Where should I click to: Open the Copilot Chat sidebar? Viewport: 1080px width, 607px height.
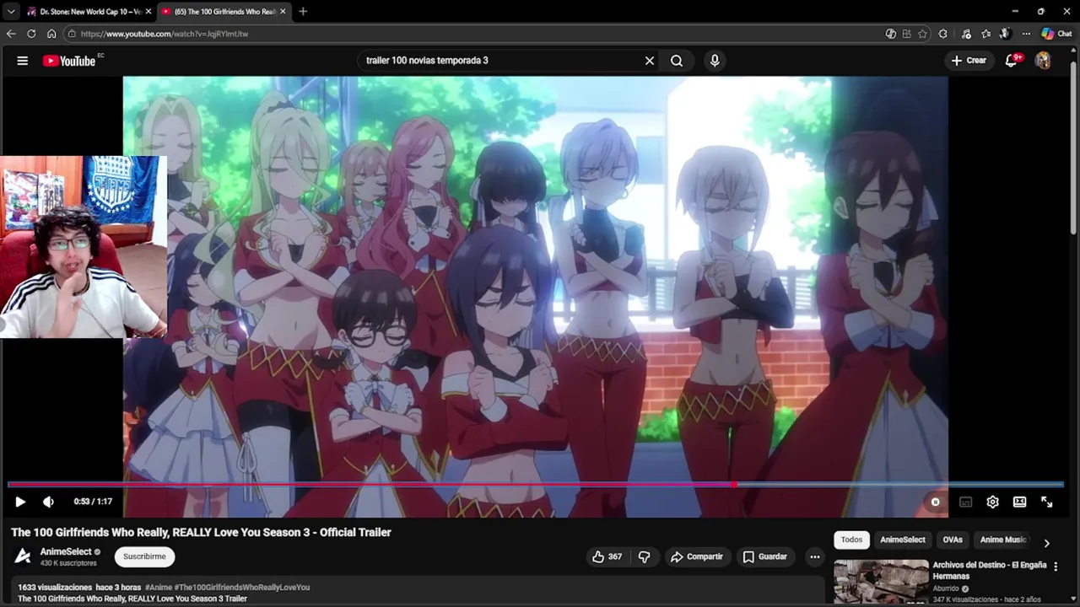click(x=1056, y=34)
